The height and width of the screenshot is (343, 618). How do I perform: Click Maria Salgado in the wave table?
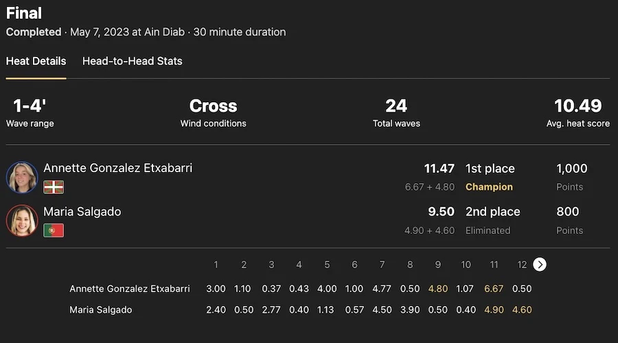pyautogui.click(x=101, y=309)
